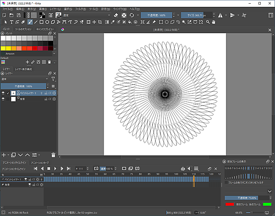Click the add new layer plus icon
Image resolution: width=275 pixels, height=216 pixels.
pyautogui.click(x=4, y=155)
